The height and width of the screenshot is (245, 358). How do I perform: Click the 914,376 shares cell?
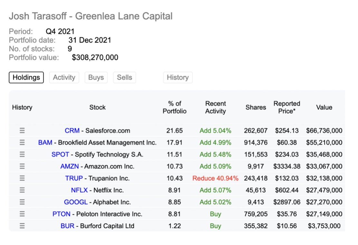pos(256,142)
